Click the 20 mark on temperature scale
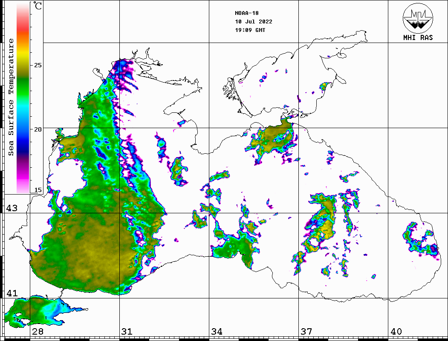 (x=38, y=129)
